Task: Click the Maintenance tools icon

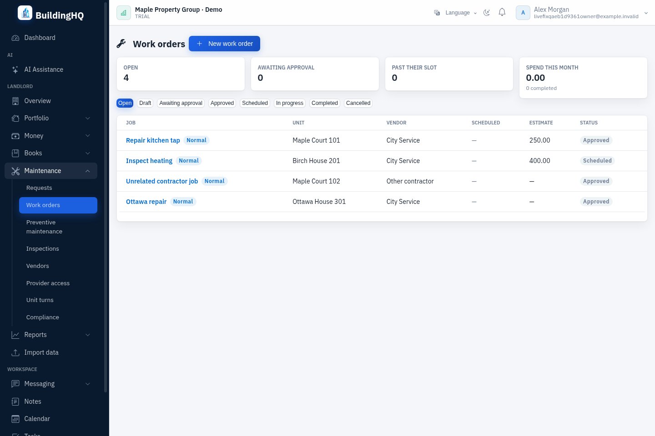Action: pos(15,171)
